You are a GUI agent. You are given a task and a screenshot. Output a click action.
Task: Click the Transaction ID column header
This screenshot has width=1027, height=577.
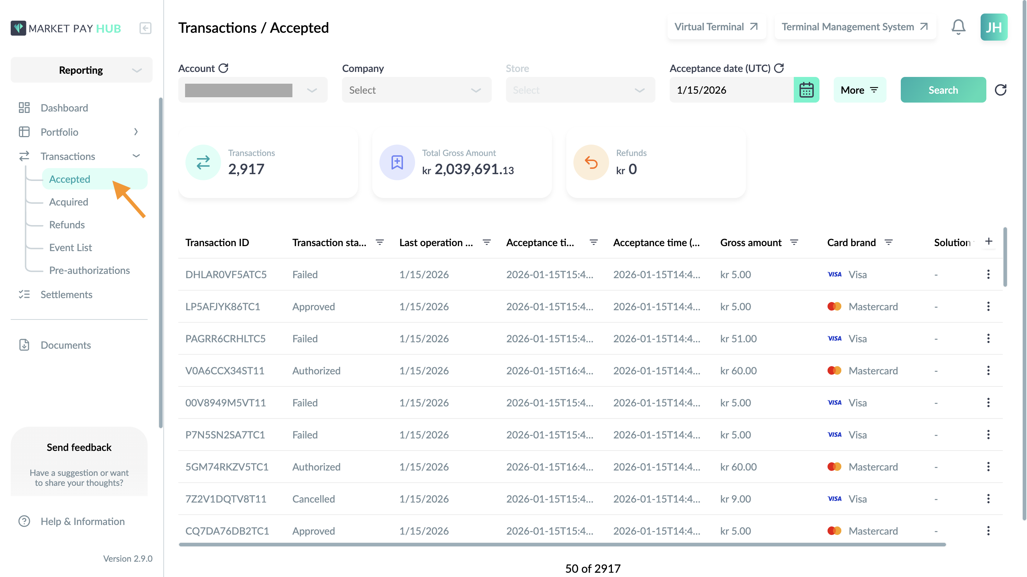point(217,242)
